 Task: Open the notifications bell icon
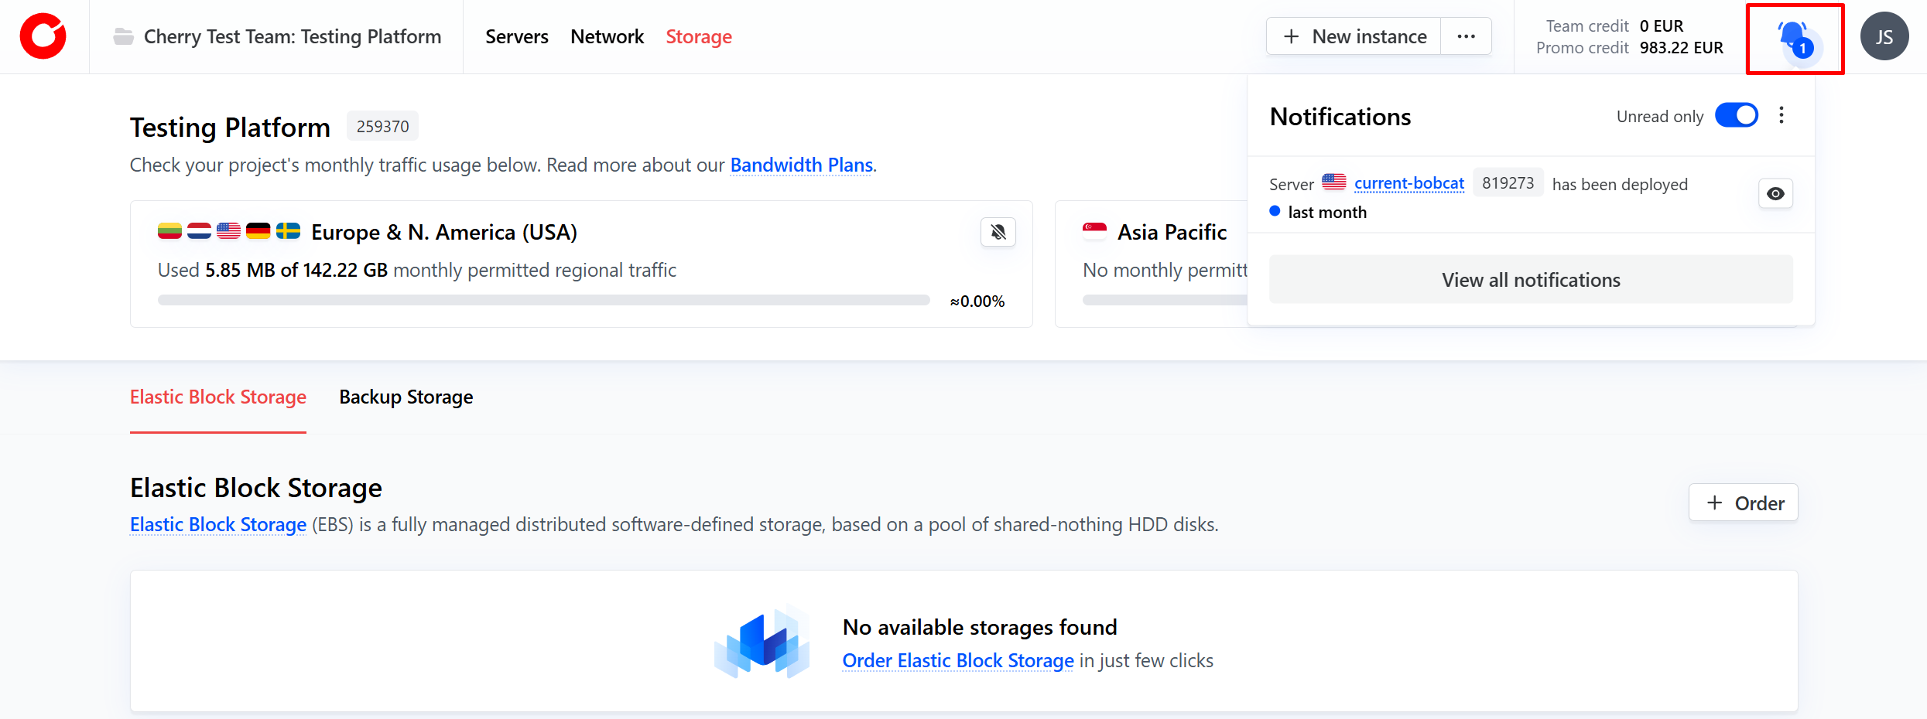pos(1794,38)
